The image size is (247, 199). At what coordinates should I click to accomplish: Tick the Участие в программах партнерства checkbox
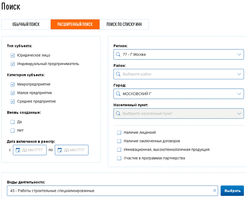[119, 158]
